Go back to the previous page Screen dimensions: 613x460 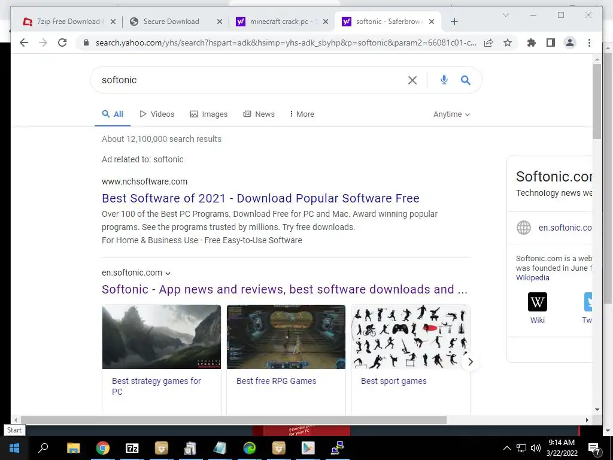pos(24,43)
